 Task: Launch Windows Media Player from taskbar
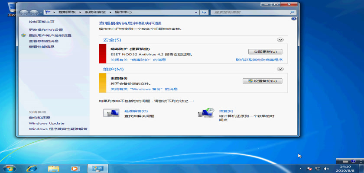[x=75, y=168]
